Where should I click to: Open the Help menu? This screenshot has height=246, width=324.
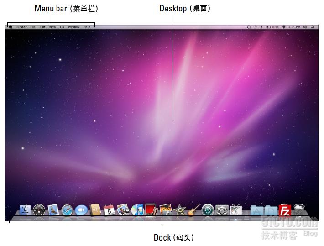87,27
